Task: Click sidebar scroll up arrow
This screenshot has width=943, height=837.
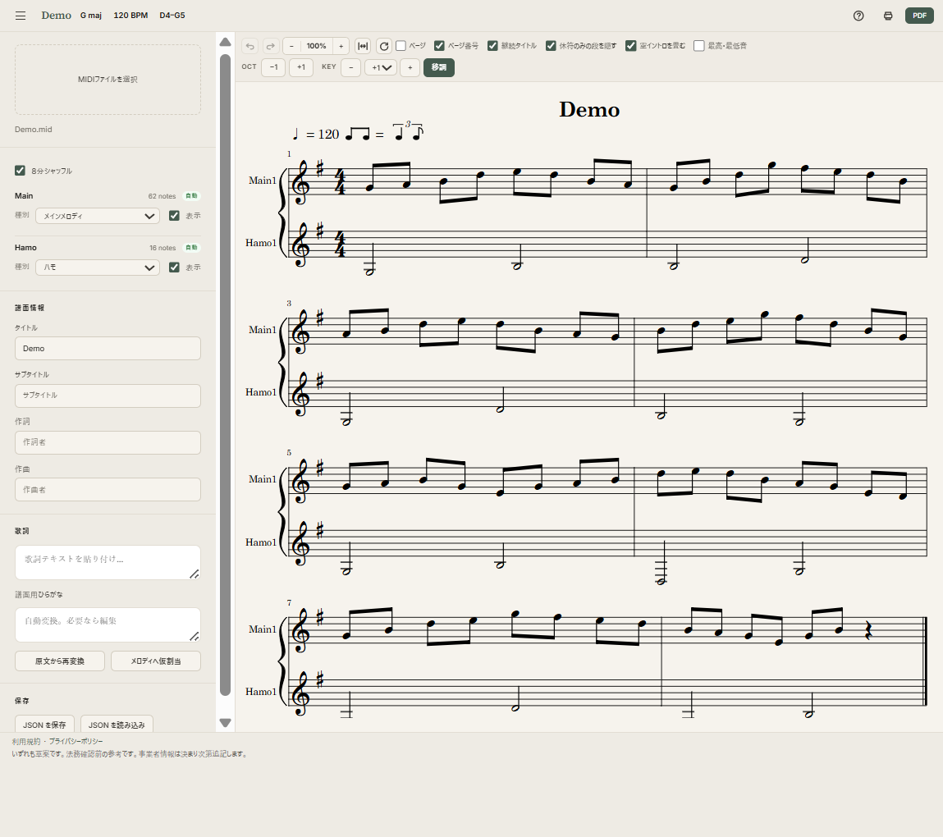Action: (226, 42)
